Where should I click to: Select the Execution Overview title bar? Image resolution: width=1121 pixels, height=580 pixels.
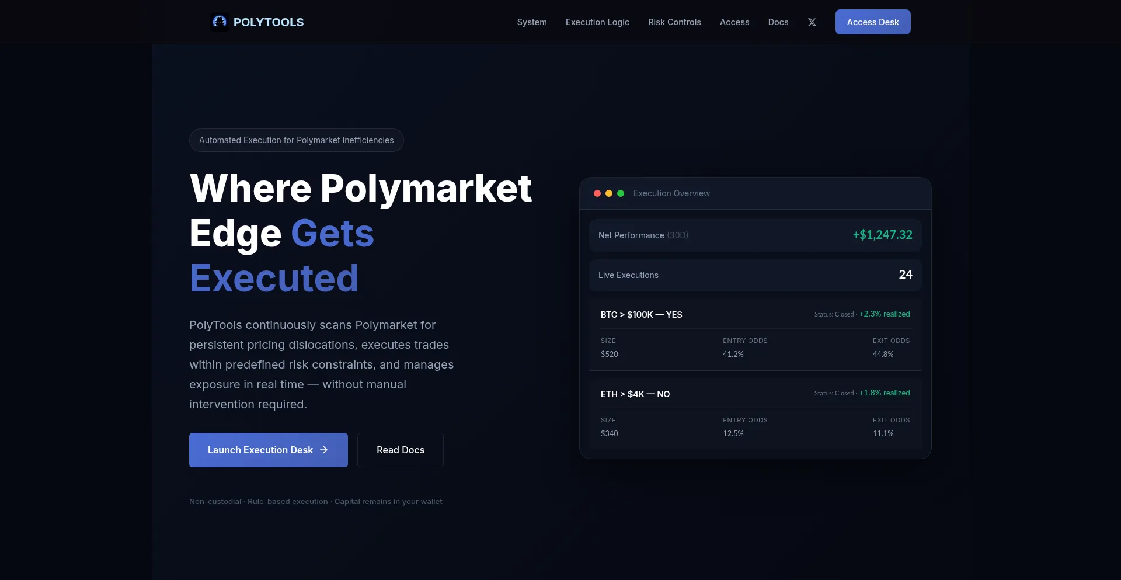671,193
